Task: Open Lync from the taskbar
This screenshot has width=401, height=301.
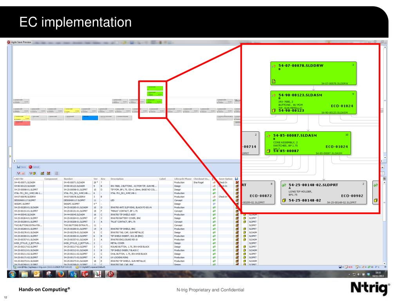Action: click(73, 274)
